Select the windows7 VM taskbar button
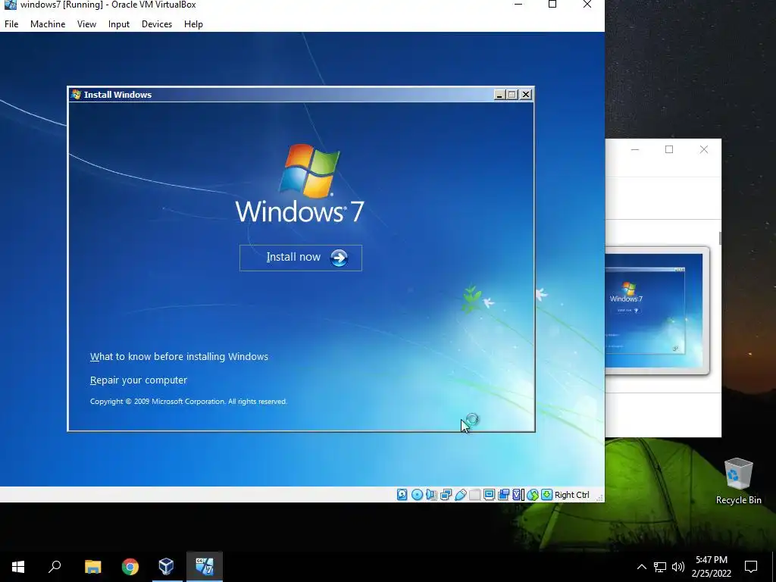The height and width of the screenshot is (582, 776). coord(205,567)
